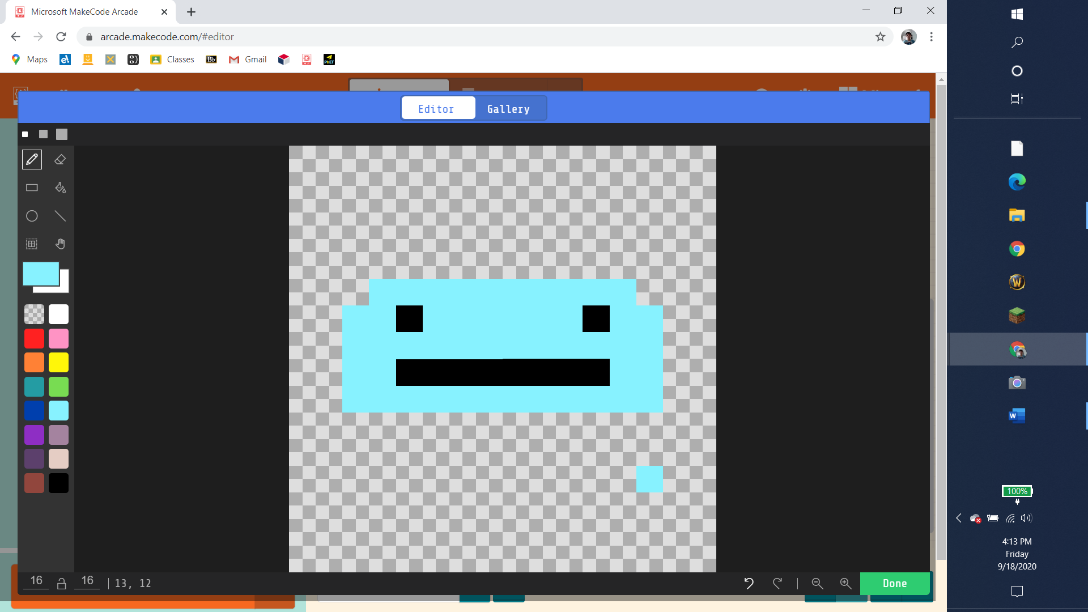
Task: Zoom in on the canvas
Action: (x=845, y=583)
